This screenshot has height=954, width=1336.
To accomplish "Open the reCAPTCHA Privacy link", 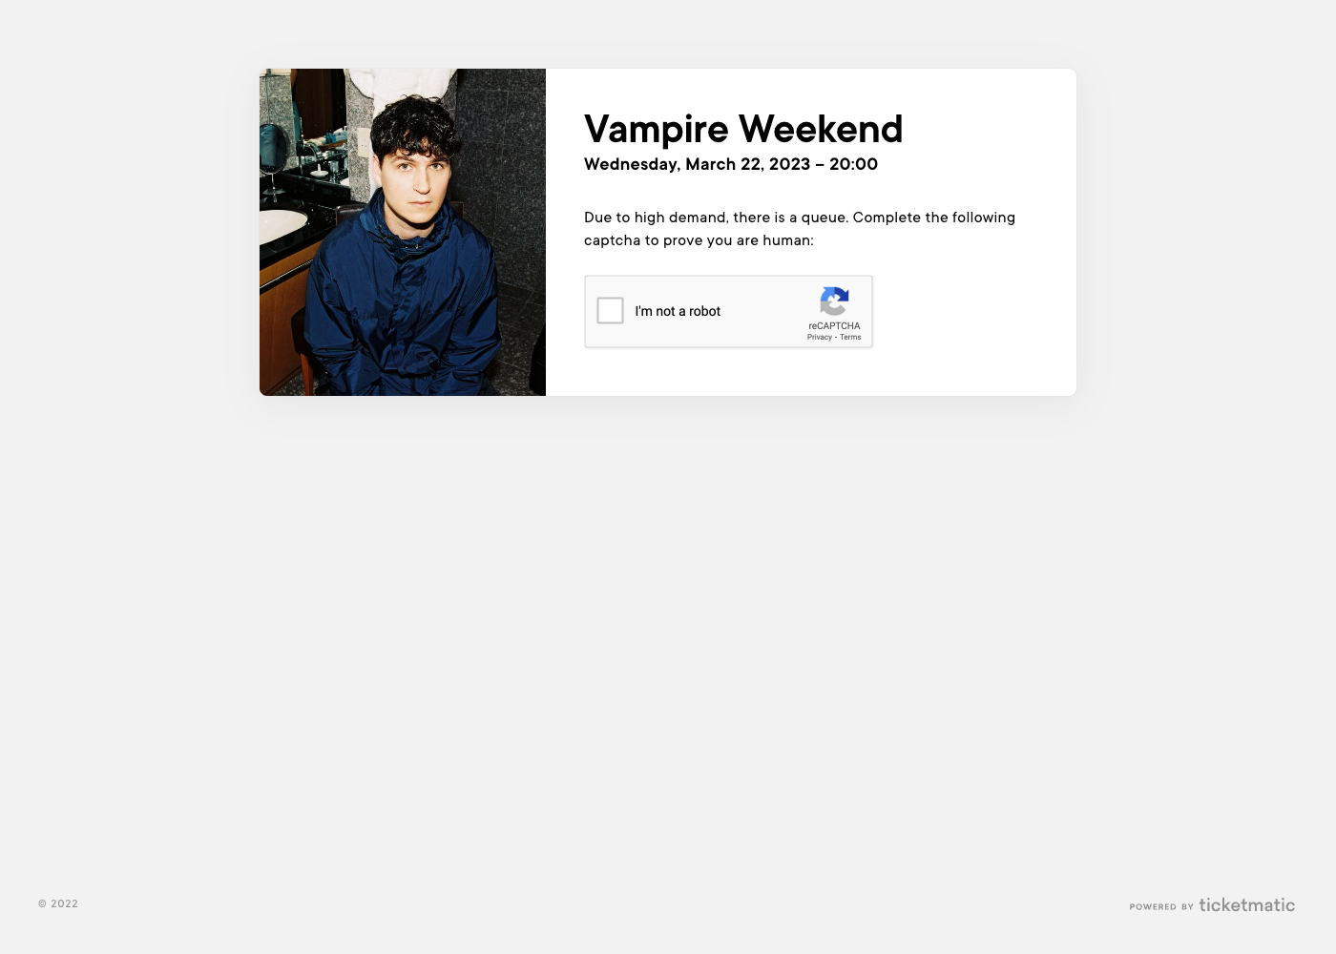I will [819, 337].
